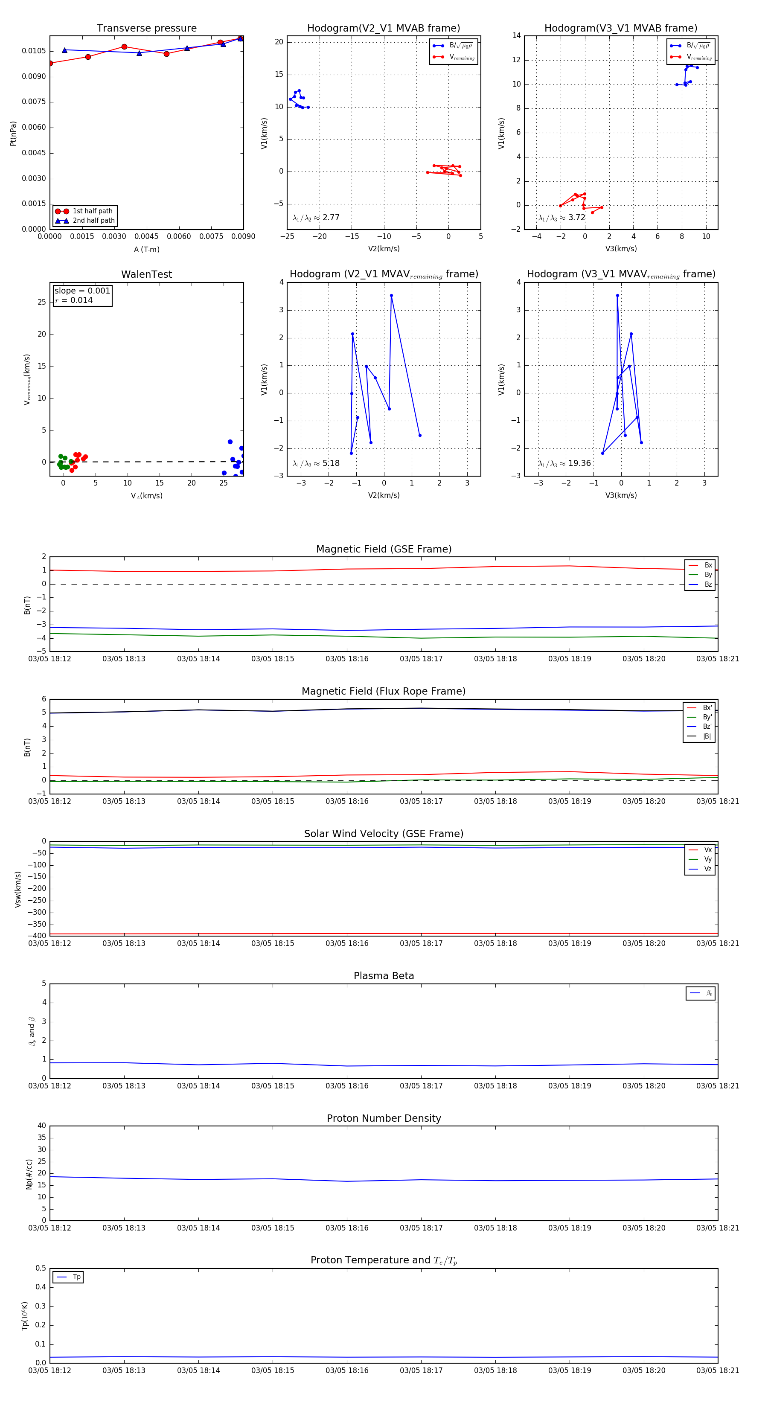This screenshot has width=768, height=1408.
Task: Click the "Transverse pressure" plot title
Action: (146, 29)
